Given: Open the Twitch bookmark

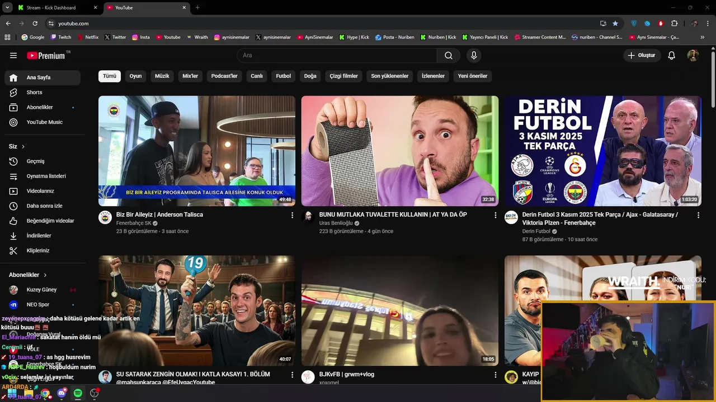Looking at the screenshot, I should [x=61, y=37].
